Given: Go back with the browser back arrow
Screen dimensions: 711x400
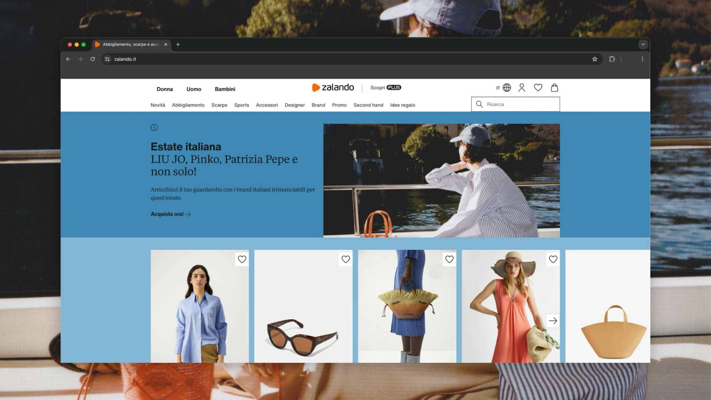Looking at the screenshot, I should tap(68, 59).
